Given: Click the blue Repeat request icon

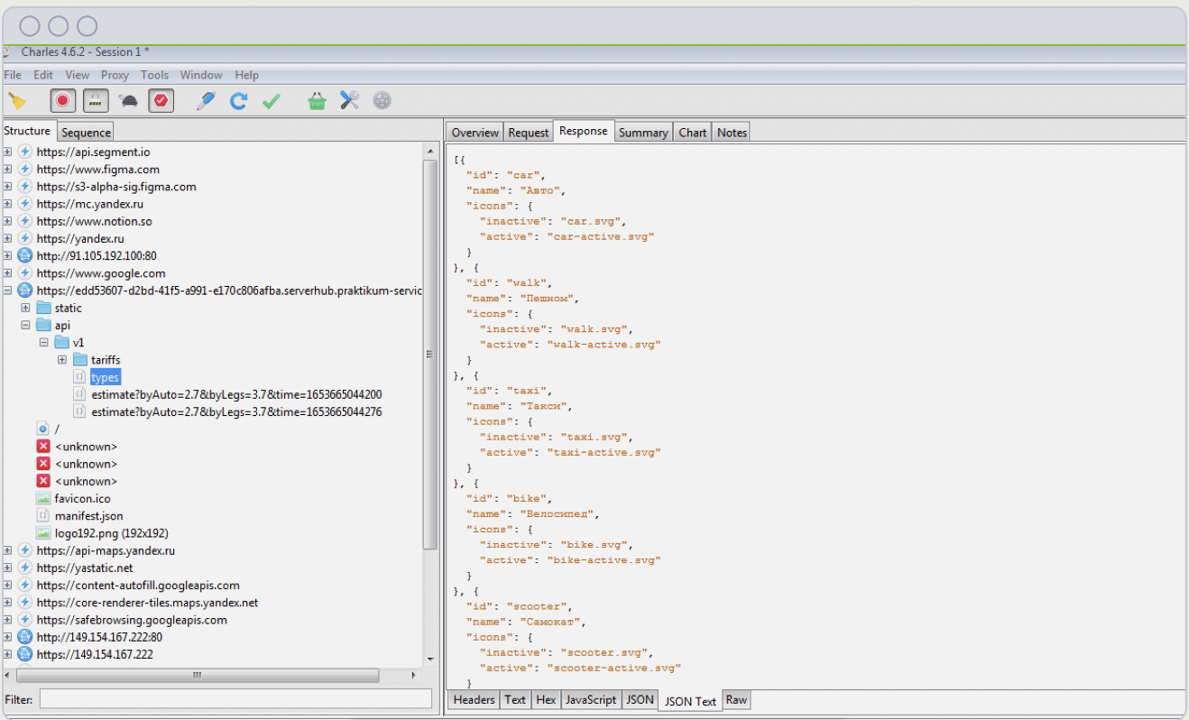Looking at the screenshot, I should click(x=238, y=101).
